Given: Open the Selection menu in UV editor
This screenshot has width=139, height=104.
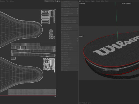Looking at the screenshot, I should point(2,1).
